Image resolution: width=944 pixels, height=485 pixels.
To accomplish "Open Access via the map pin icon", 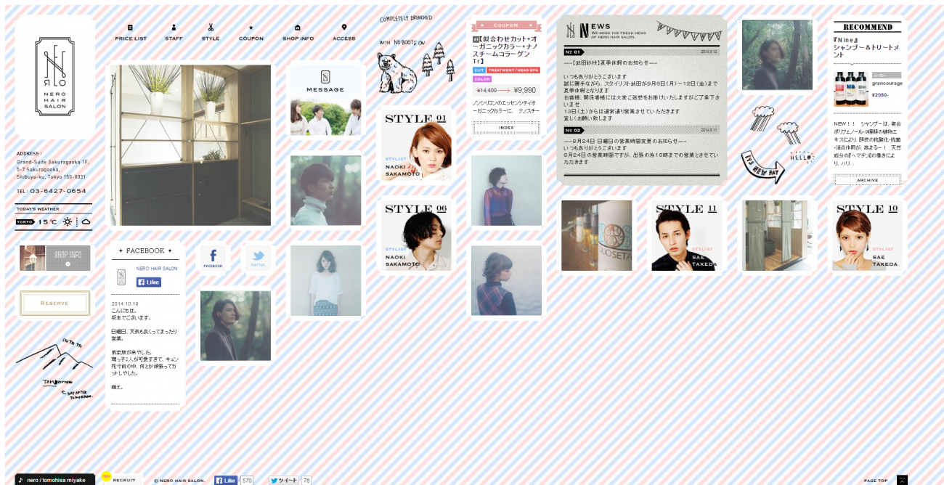I will pyautogui.click(x=343, y=28).
